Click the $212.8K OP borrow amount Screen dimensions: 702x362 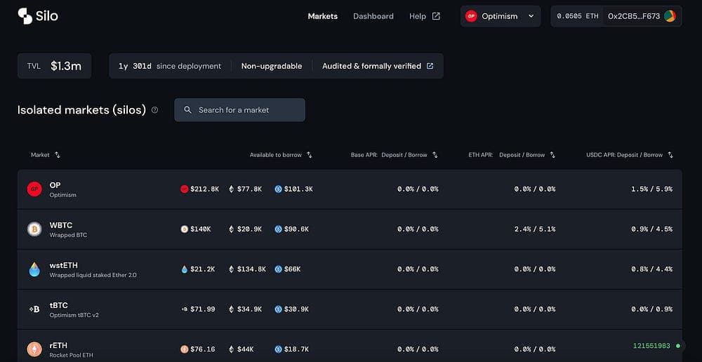coord(204,189)
